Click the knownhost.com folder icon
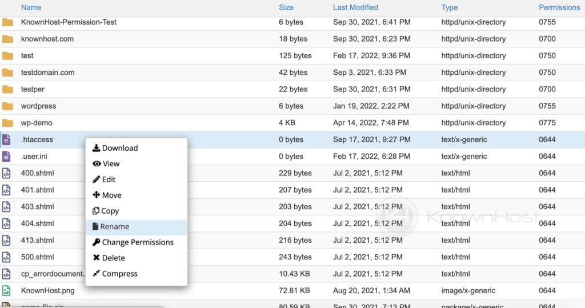 pos(7,39)
